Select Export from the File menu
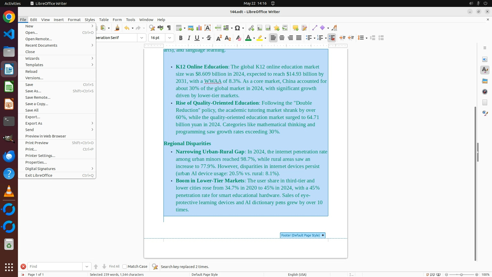The height and width of the screenshot is (277, 492). click(x=33, y=117)
